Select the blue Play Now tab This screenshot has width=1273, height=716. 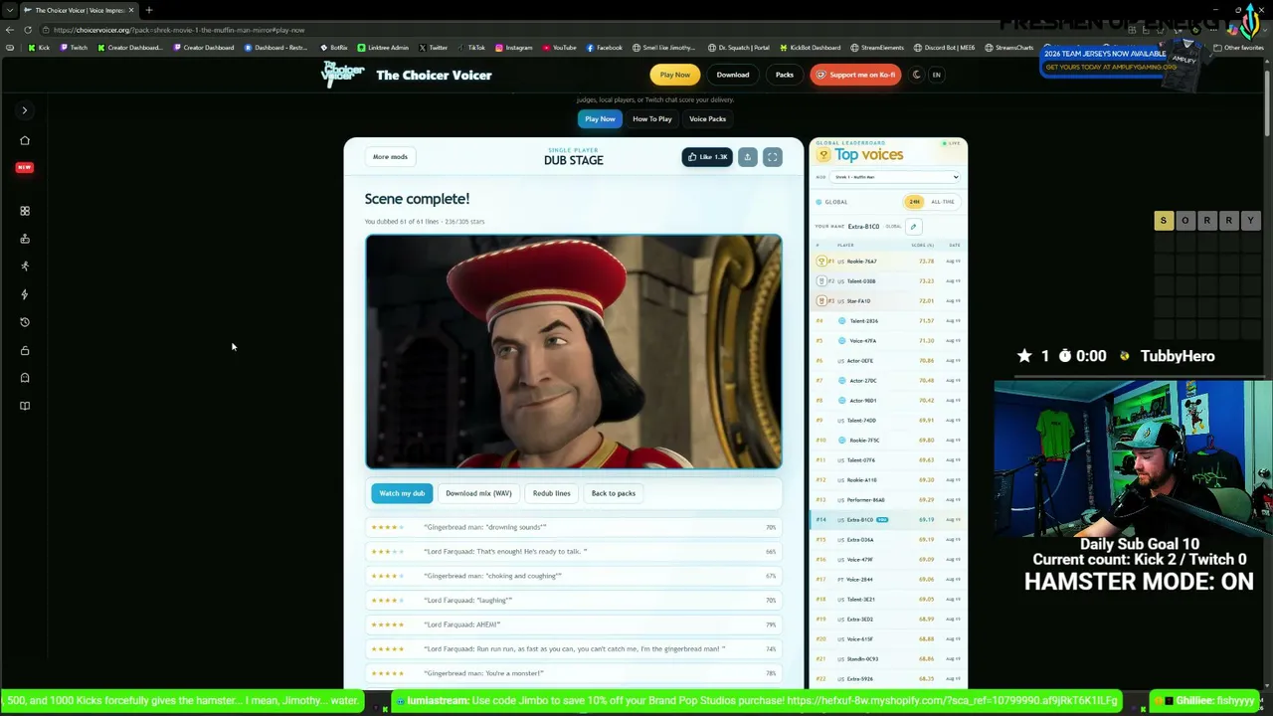coord(600,119)
